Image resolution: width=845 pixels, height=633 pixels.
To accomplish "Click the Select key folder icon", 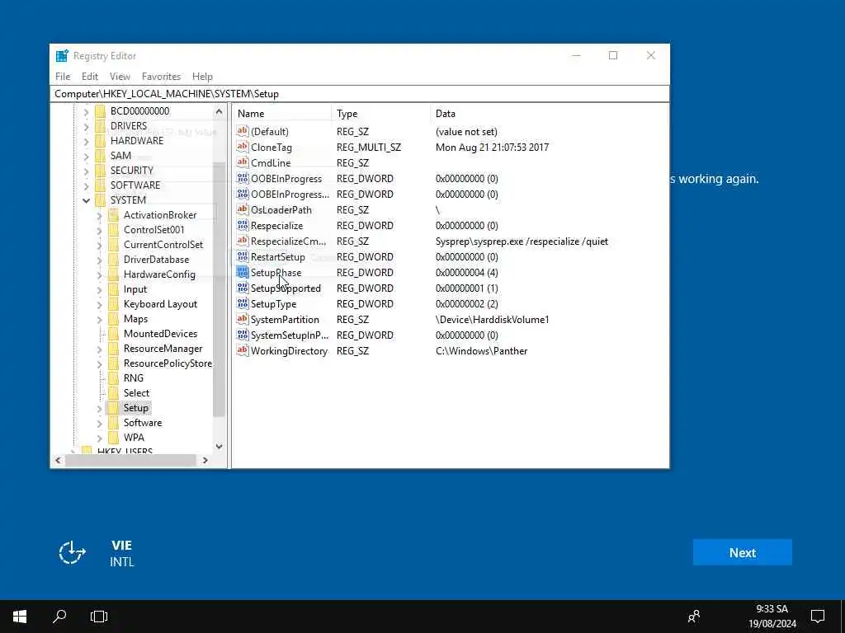I will coord(113,393).
